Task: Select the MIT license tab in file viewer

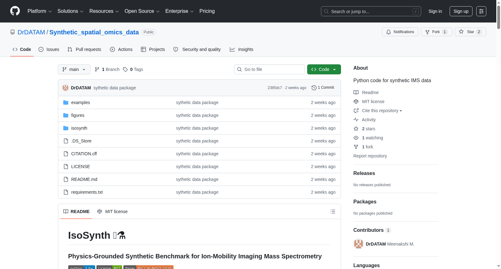Action: pyautogui.click(x=112, y=212)
